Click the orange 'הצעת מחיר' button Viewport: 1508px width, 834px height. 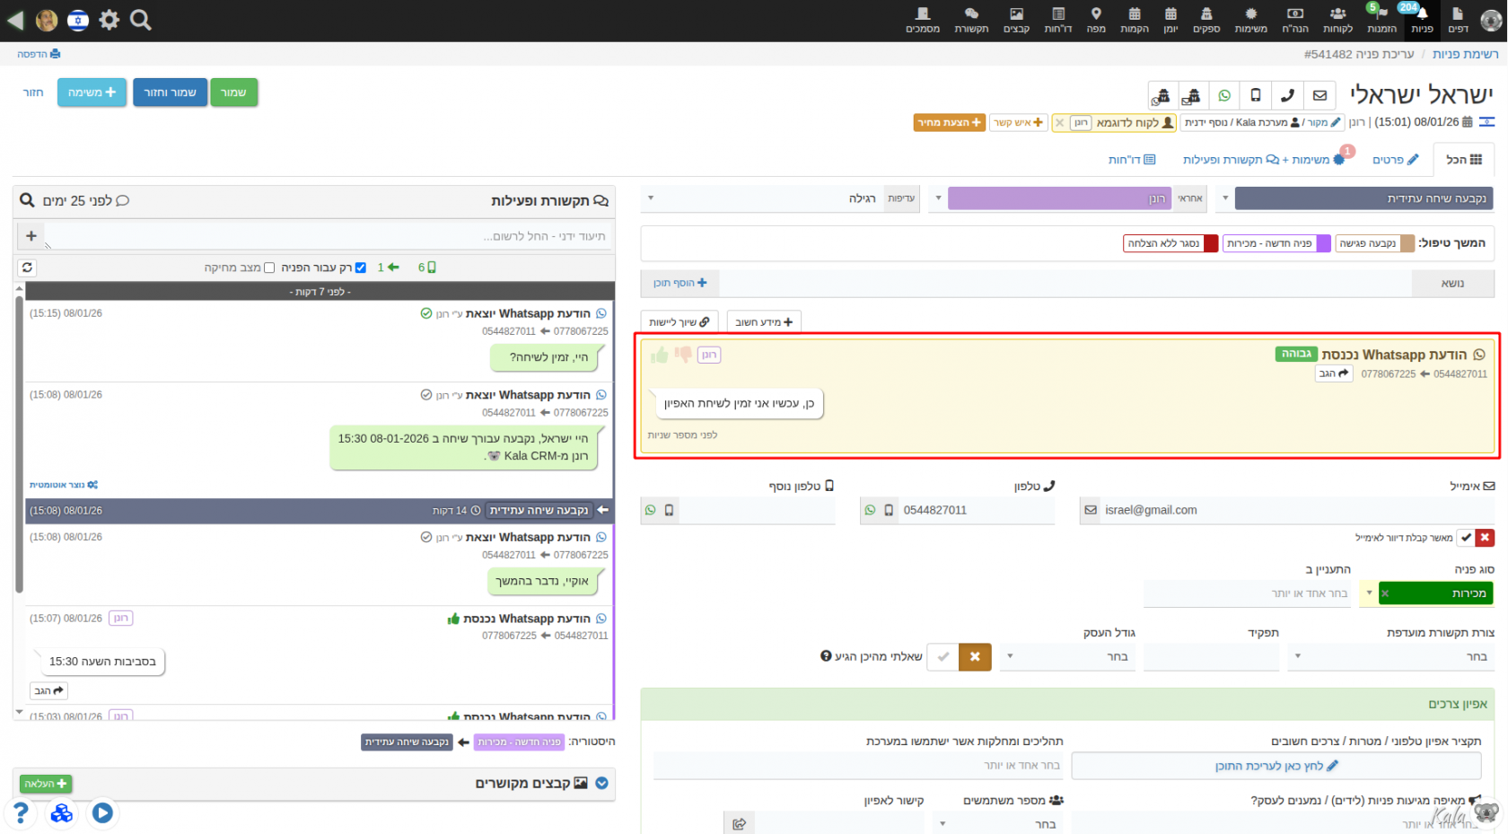tap(950, 122)
